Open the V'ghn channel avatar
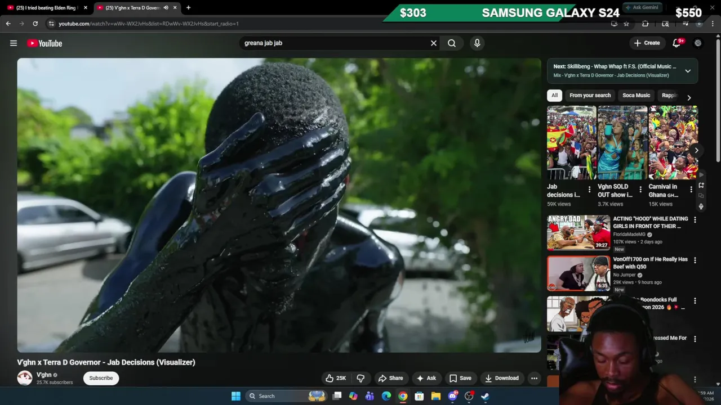This screenshot has width=721, height=405. 25,378
